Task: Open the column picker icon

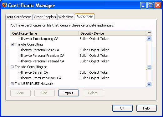Action: [x=149, y=33]
